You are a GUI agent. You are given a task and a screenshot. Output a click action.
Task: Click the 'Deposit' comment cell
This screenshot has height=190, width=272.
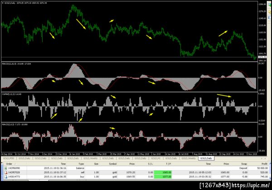pos(243,168)
